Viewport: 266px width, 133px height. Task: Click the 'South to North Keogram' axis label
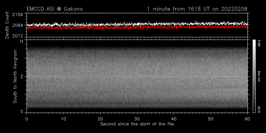(15, 76)
